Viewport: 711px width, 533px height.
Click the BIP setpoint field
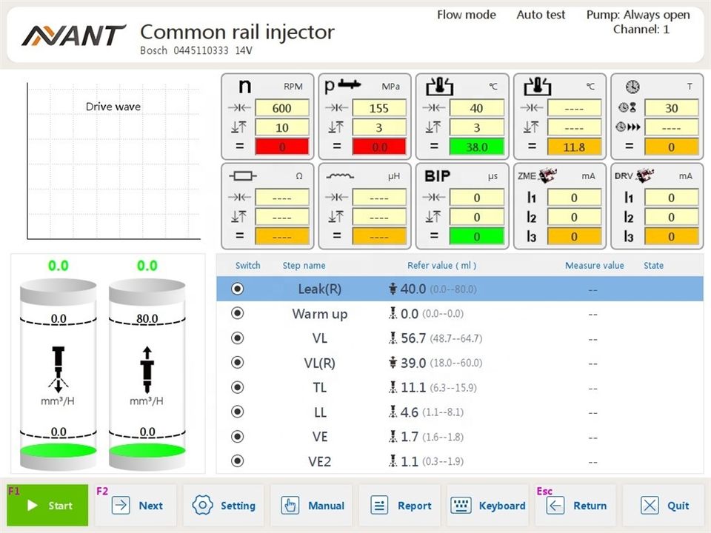tap(476, 198)
